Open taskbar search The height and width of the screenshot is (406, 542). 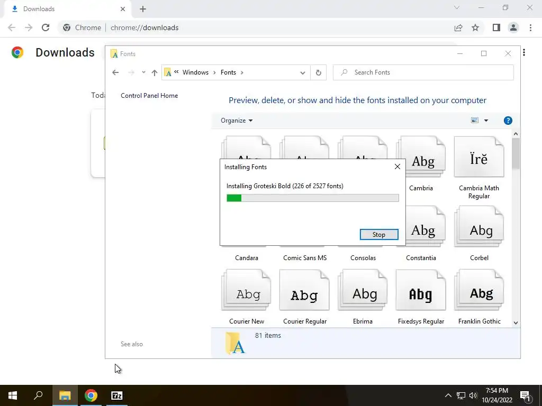38,395
